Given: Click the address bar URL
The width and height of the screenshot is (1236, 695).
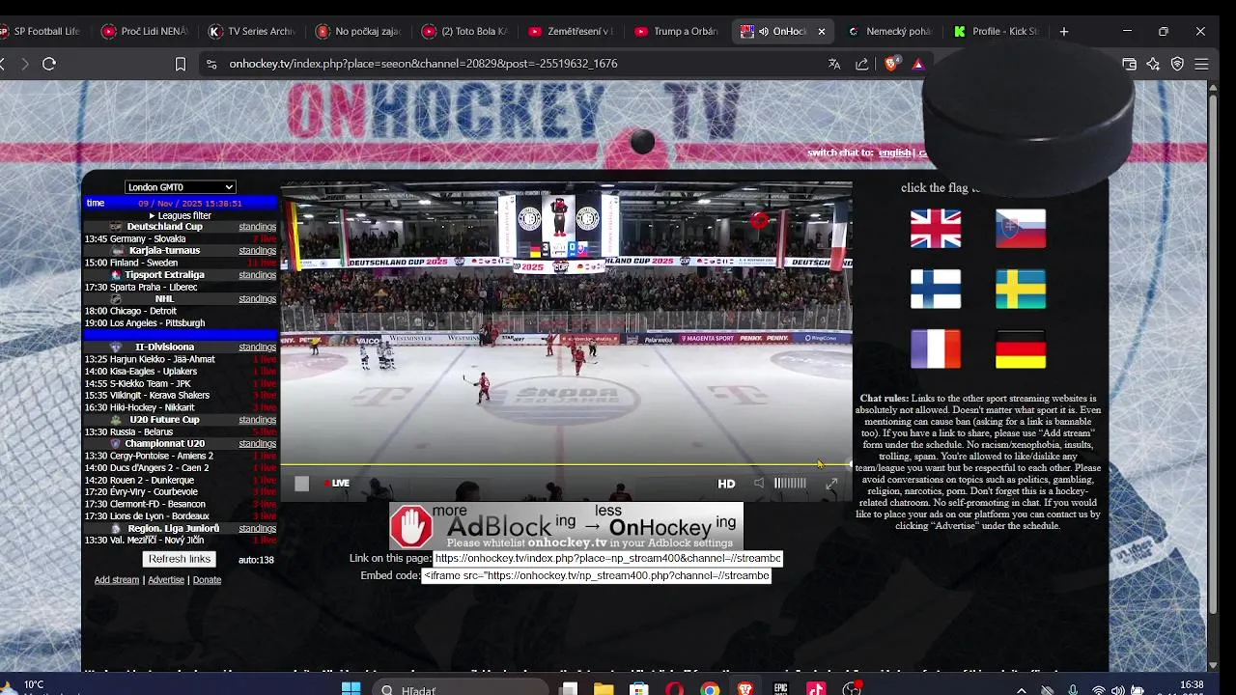Looking at the screenshot, I should point(423,64).
